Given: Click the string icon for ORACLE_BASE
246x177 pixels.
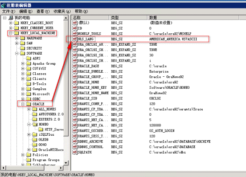Looking at the screenshot, I should pos(75,66).
